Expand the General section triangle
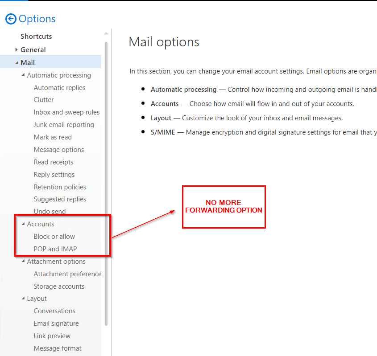Image resolution: width=377 pixels, height=356 pixels. coord(17,49)
